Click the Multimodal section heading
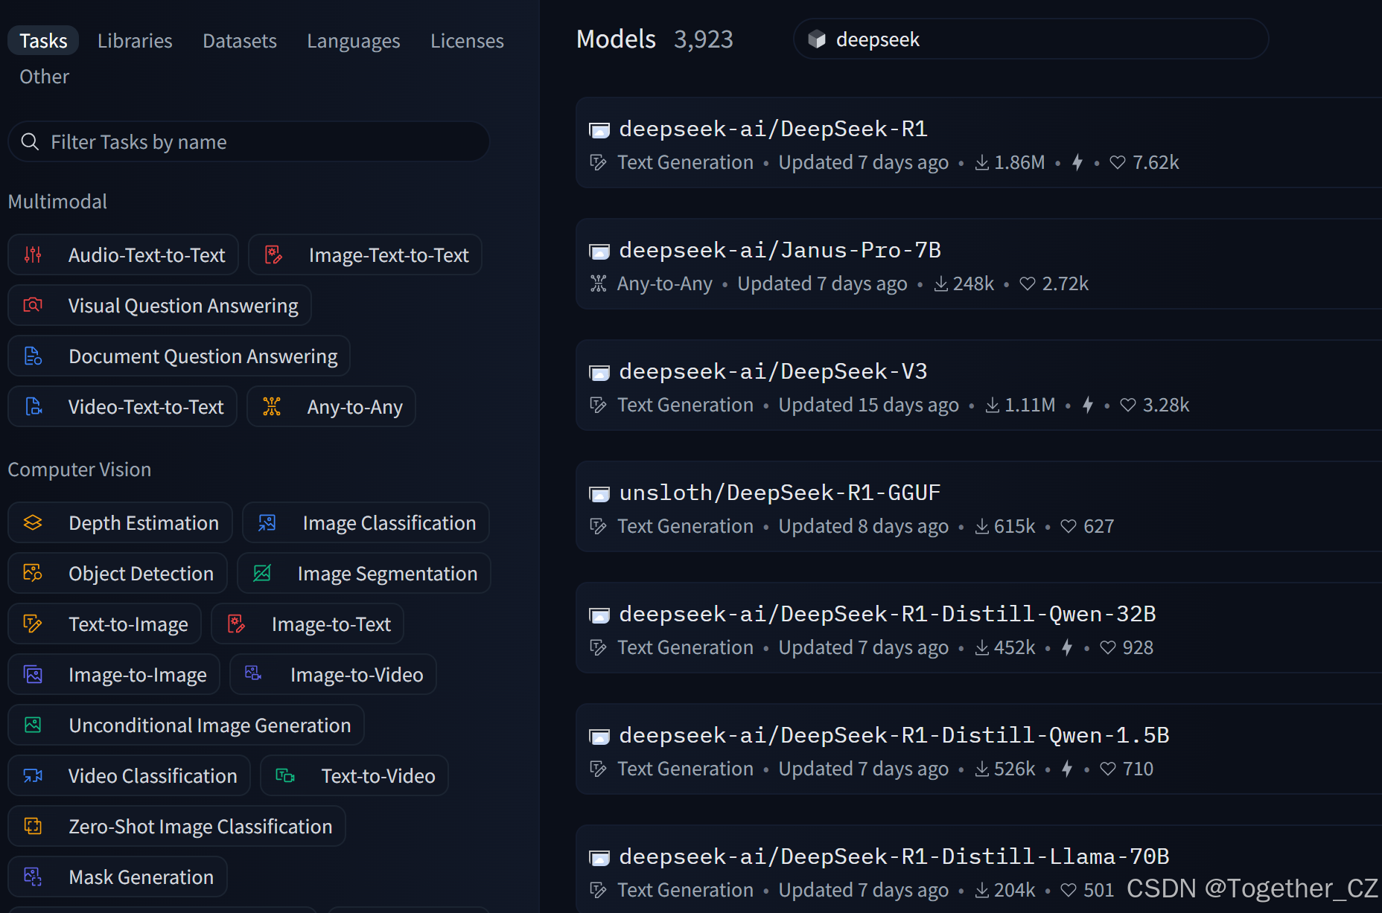1382x913 pixels. (x=57, y=202)
